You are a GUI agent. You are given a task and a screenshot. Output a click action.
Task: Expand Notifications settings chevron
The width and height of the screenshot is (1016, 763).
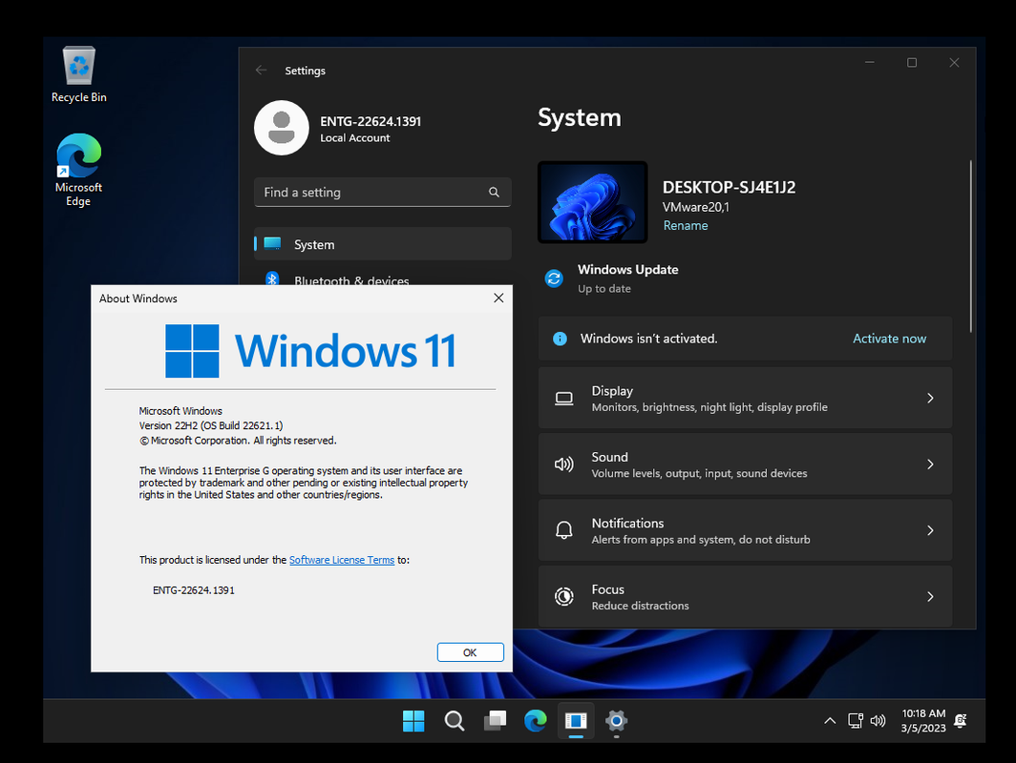[x=930, y=530]
